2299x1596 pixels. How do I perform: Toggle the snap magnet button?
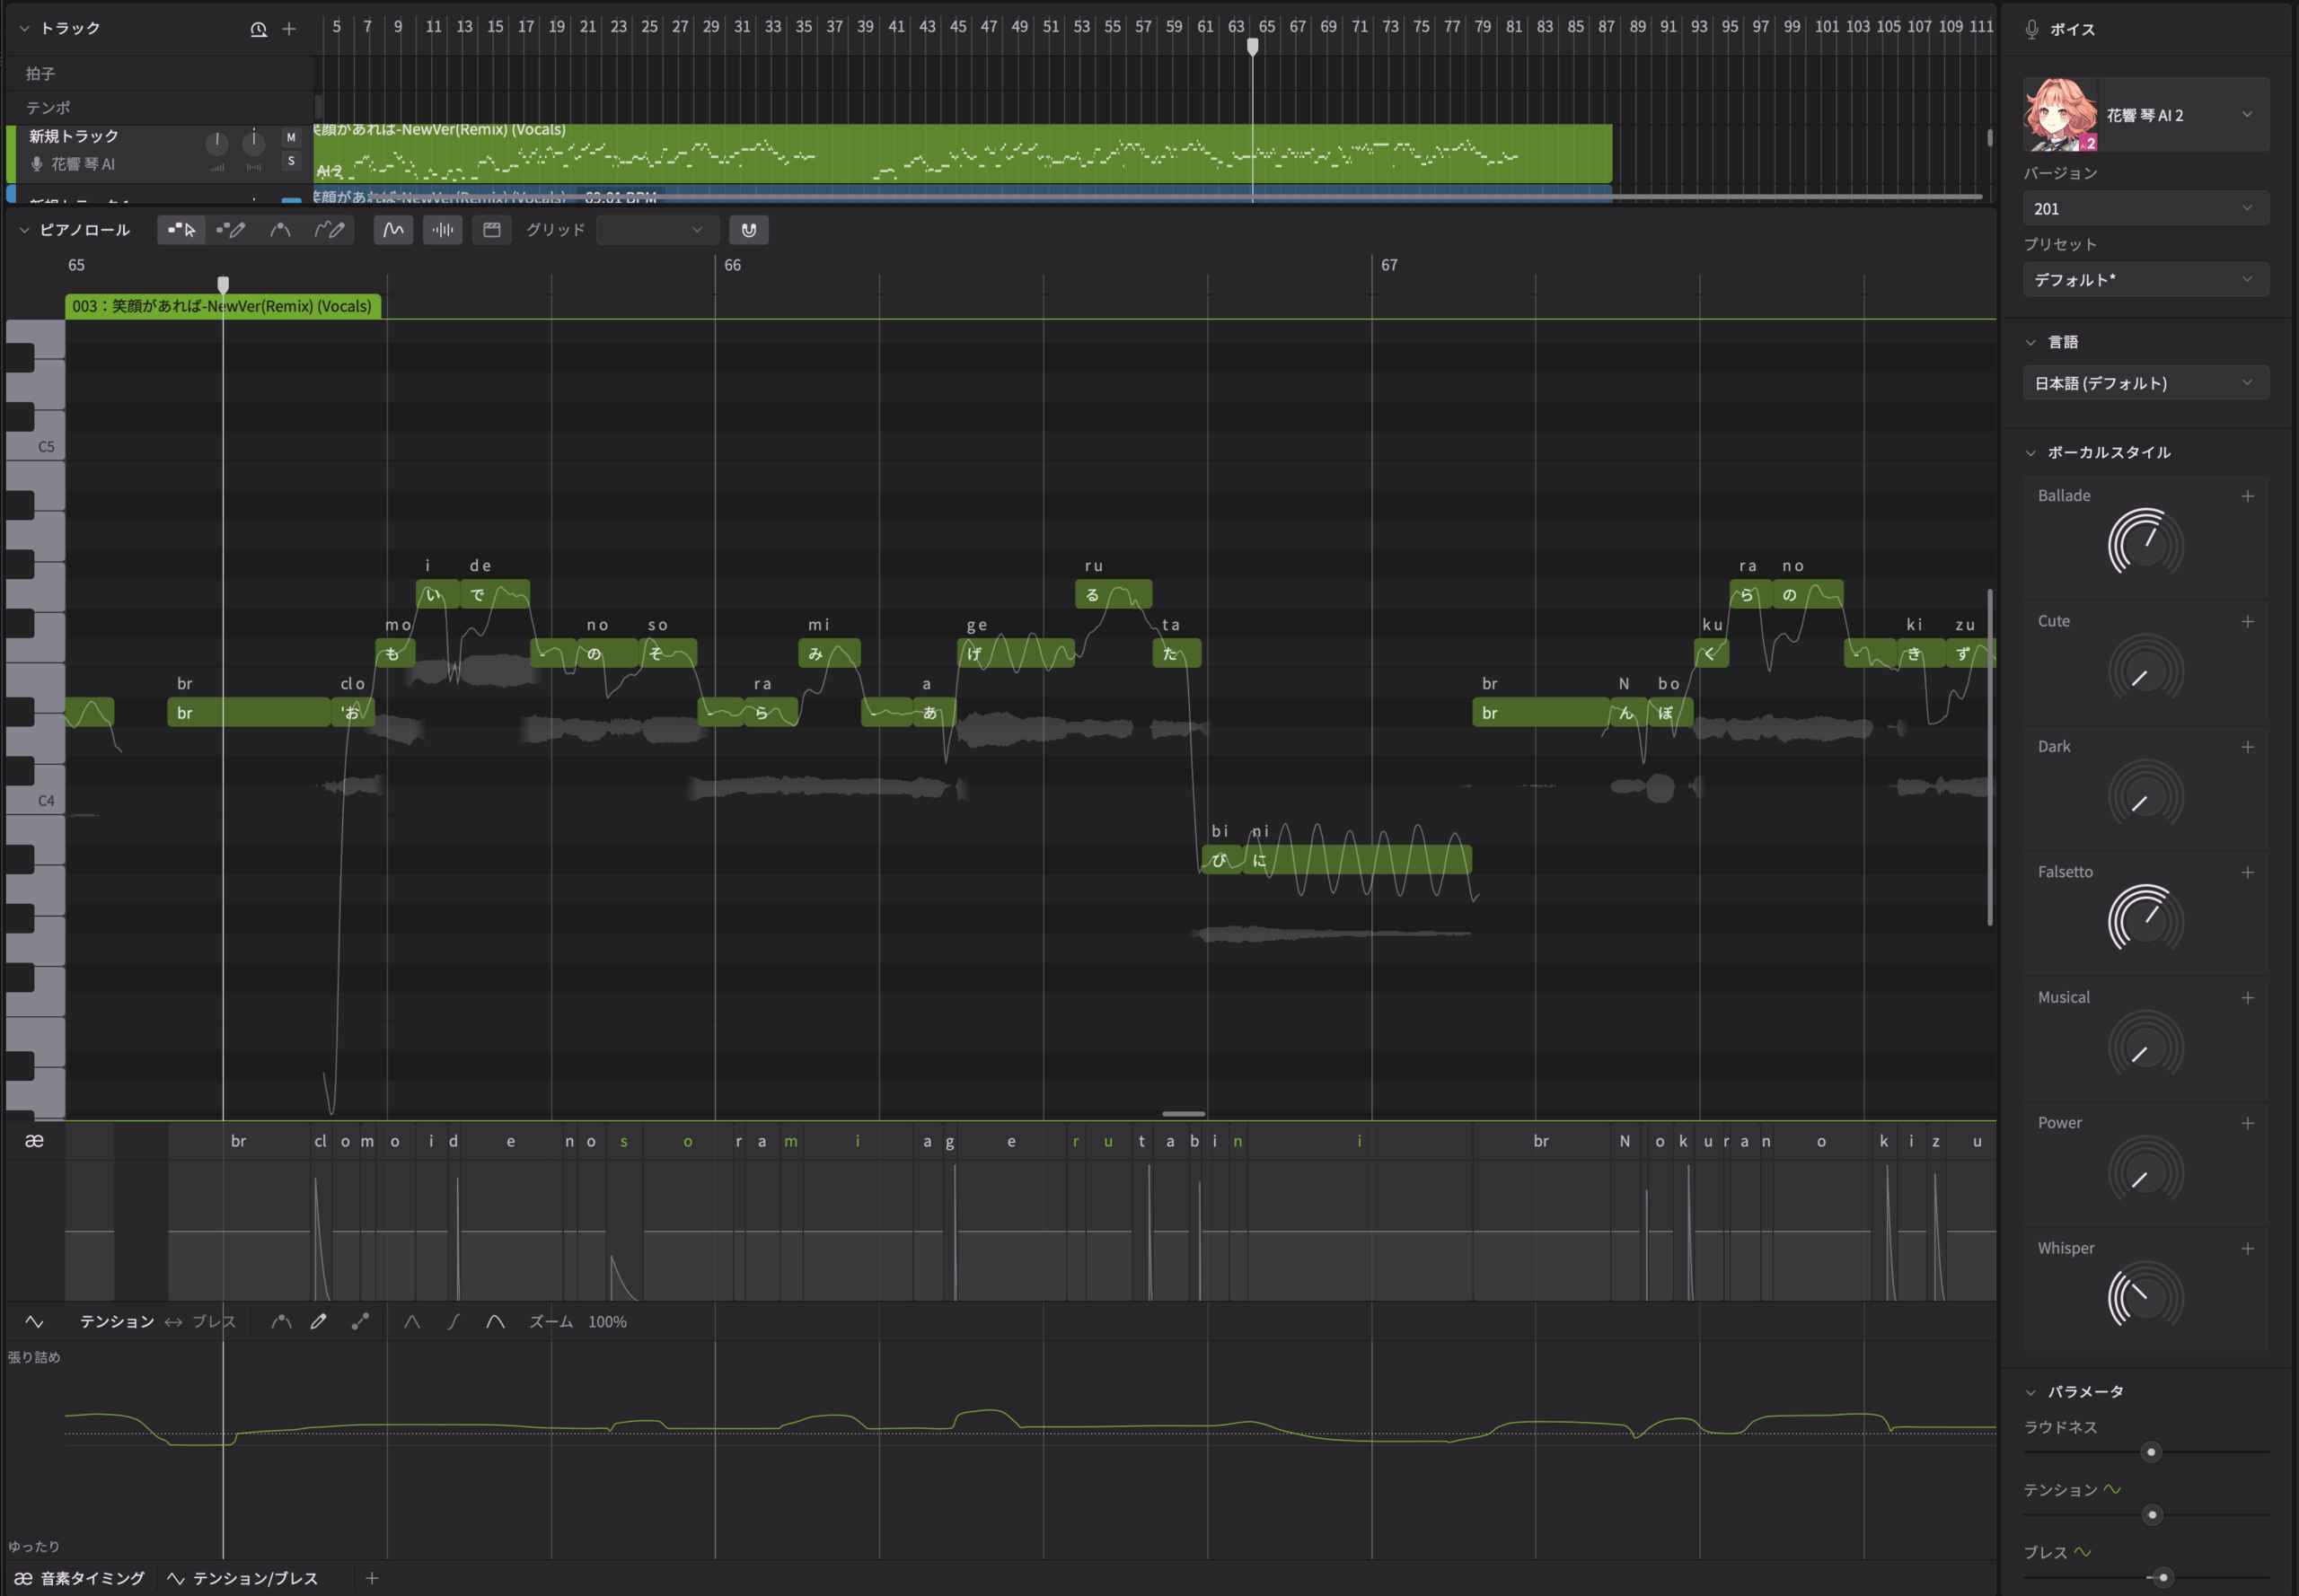click(748, 230)
